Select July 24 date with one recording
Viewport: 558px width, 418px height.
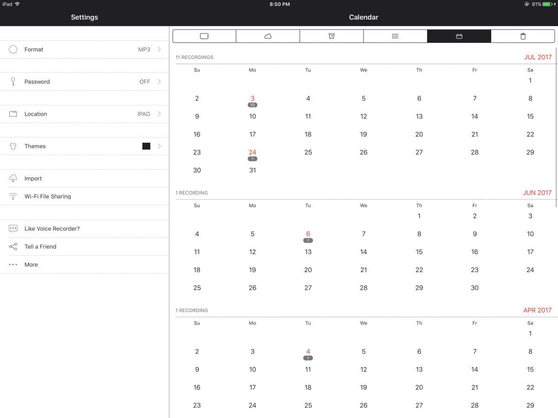(252, 153)
